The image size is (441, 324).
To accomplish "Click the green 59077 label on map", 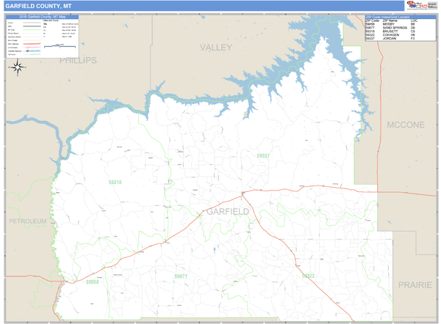I will [181, 276].
